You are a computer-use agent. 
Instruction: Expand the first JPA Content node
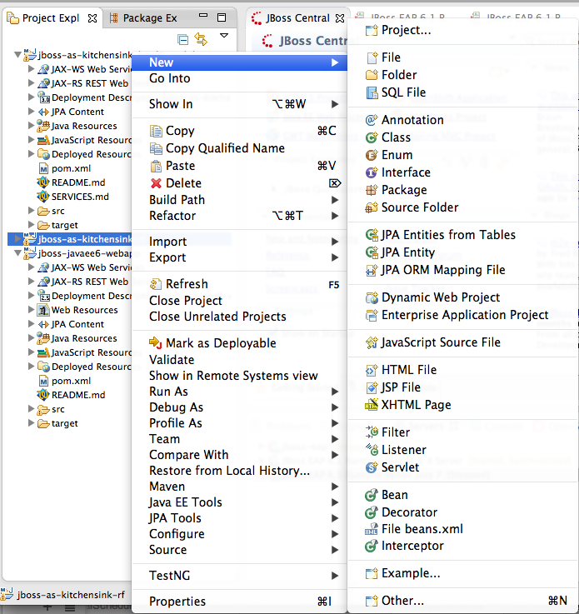coord(32,111)
